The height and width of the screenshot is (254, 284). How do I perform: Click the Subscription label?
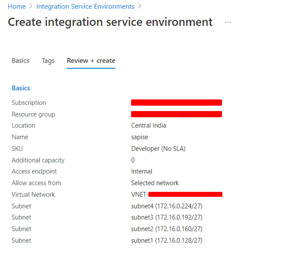pos(29,103)
